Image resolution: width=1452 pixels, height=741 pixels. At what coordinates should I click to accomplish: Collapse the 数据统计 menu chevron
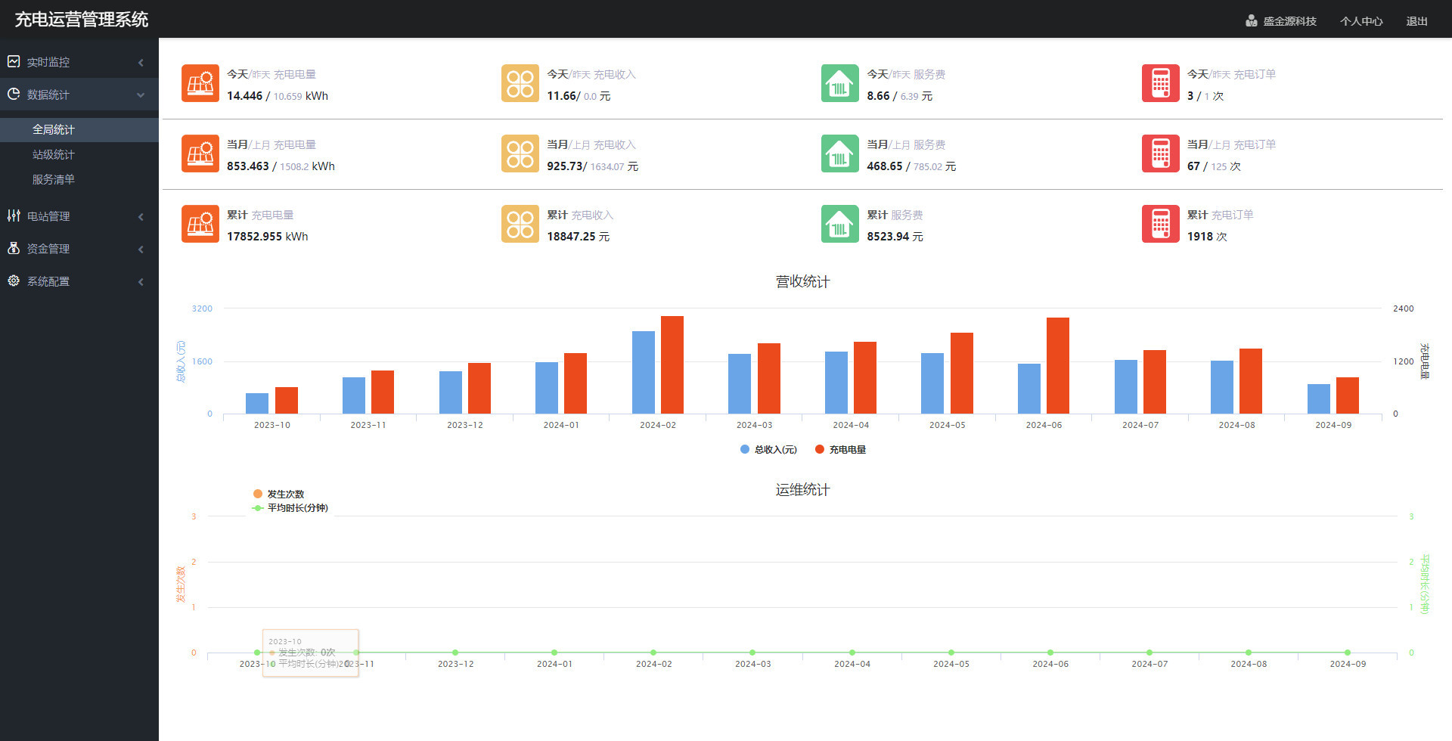(x=141, y=95)
